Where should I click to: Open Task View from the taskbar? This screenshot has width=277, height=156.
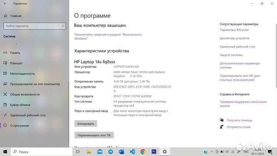pos(78,152)
